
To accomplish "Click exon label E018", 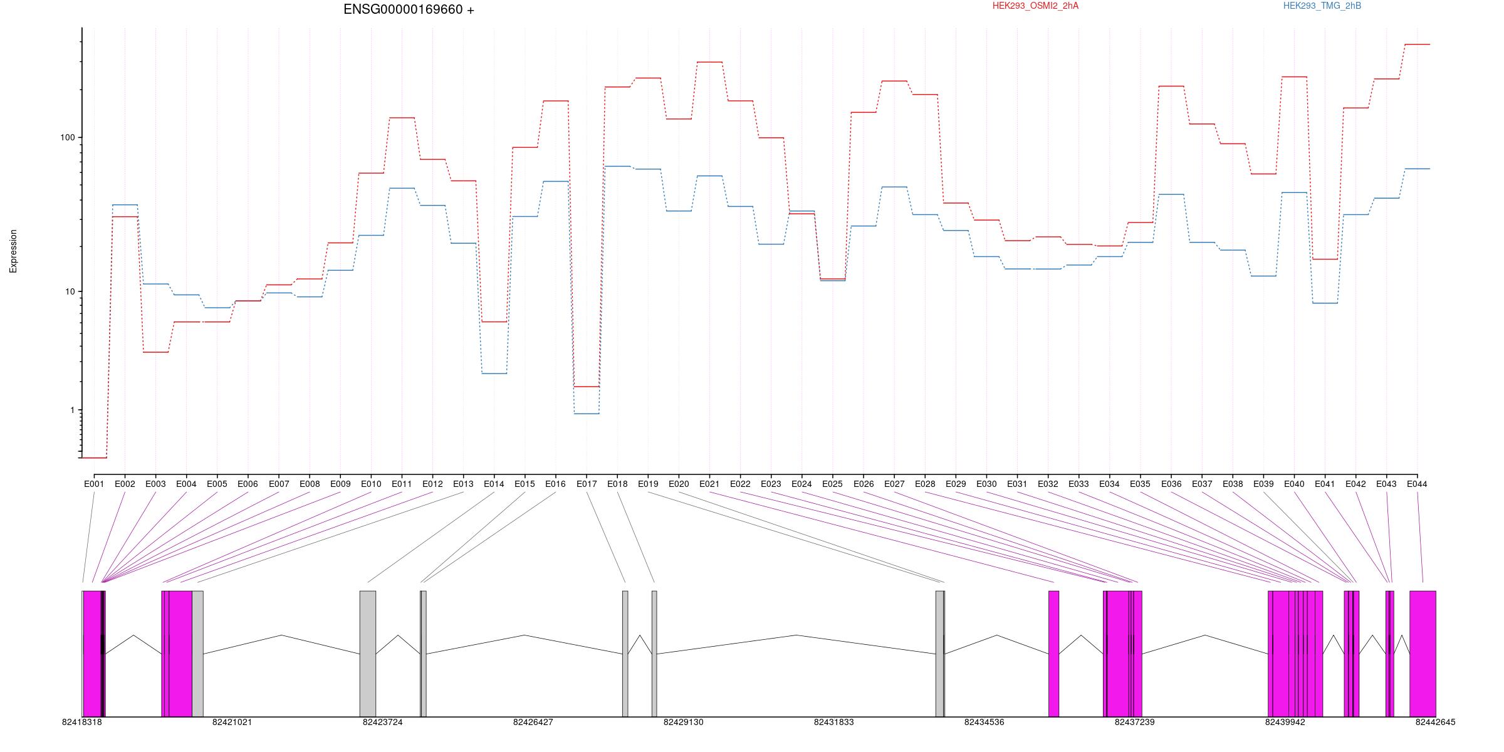I will click(617, 484).
